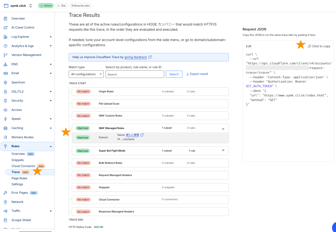This screenshot has height=232, width=336.
Task: Click the AI Crawl Control icon
Action: tap(5, 27)
